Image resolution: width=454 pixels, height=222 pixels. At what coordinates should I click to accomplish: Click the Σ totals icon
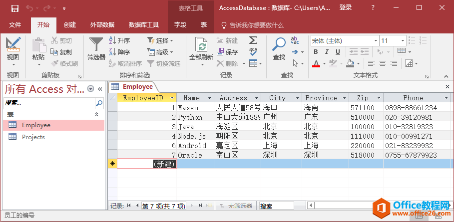tap(253, 40)
